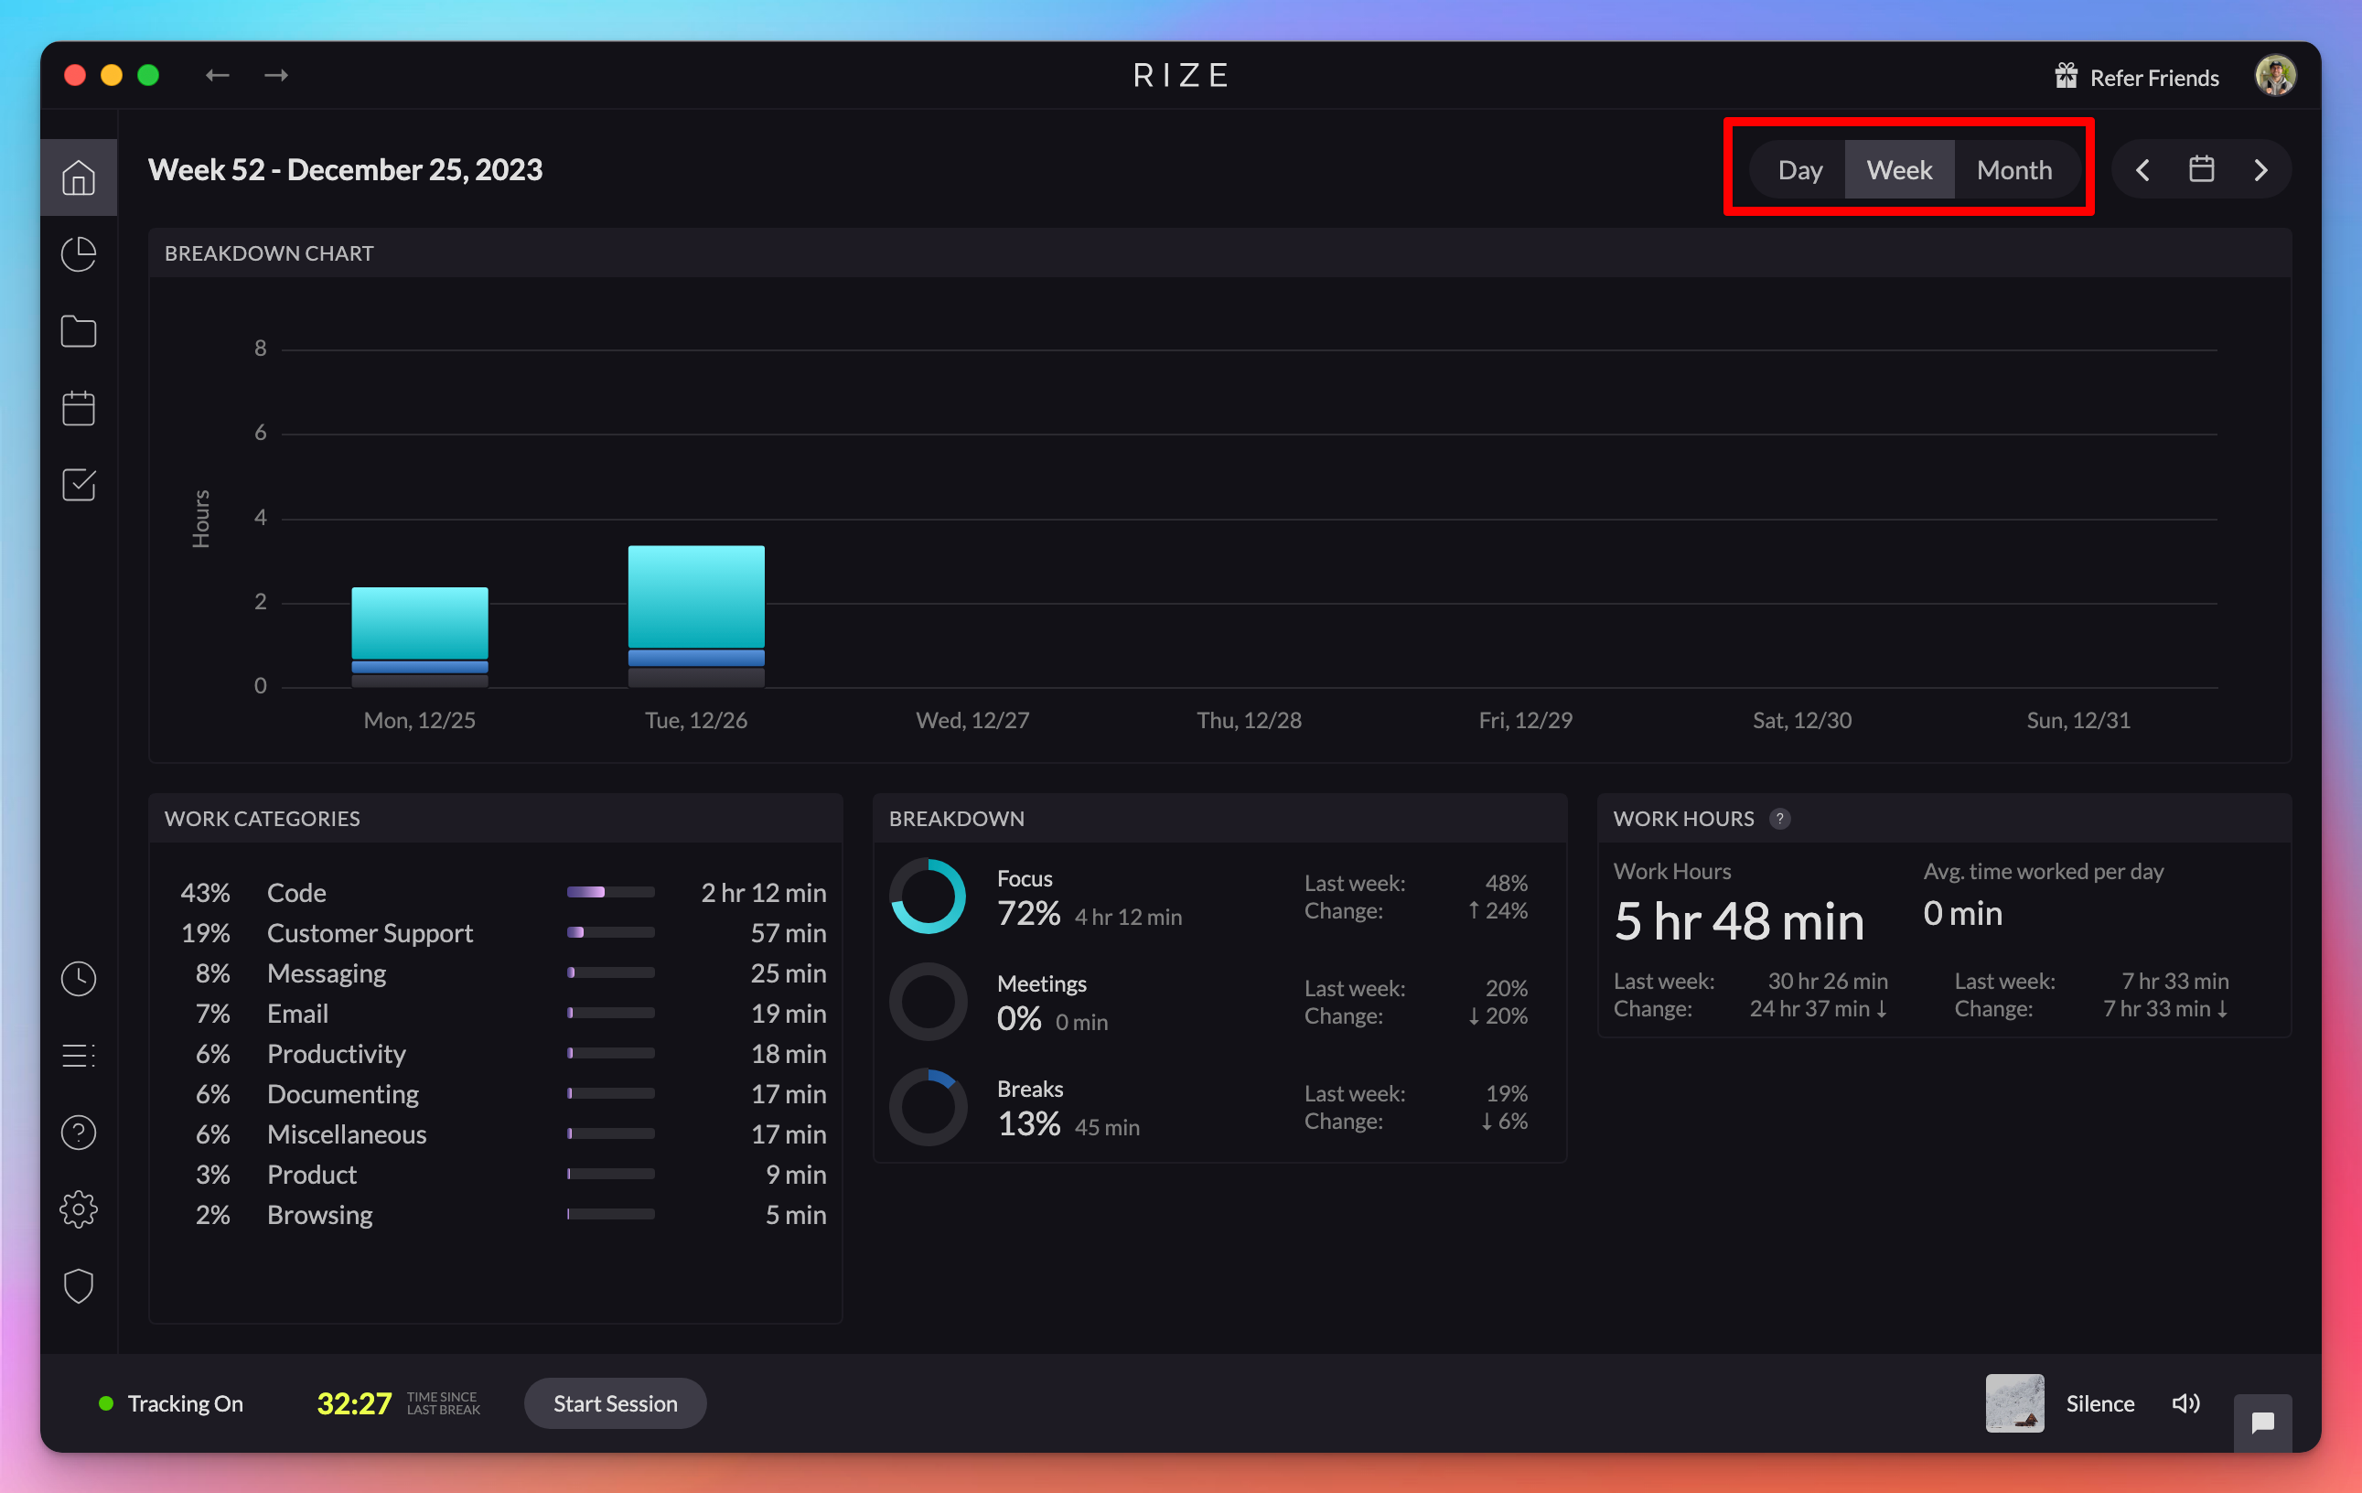Go to previous week chevron
The height and width of the screenshot is (1493, 2362).
tap(2142, 170)
